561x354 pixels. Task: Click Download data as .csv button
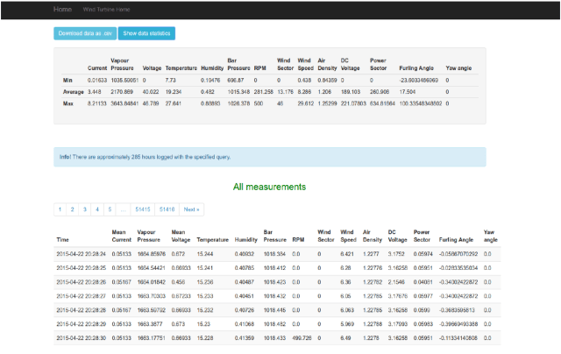click(85, 33)
